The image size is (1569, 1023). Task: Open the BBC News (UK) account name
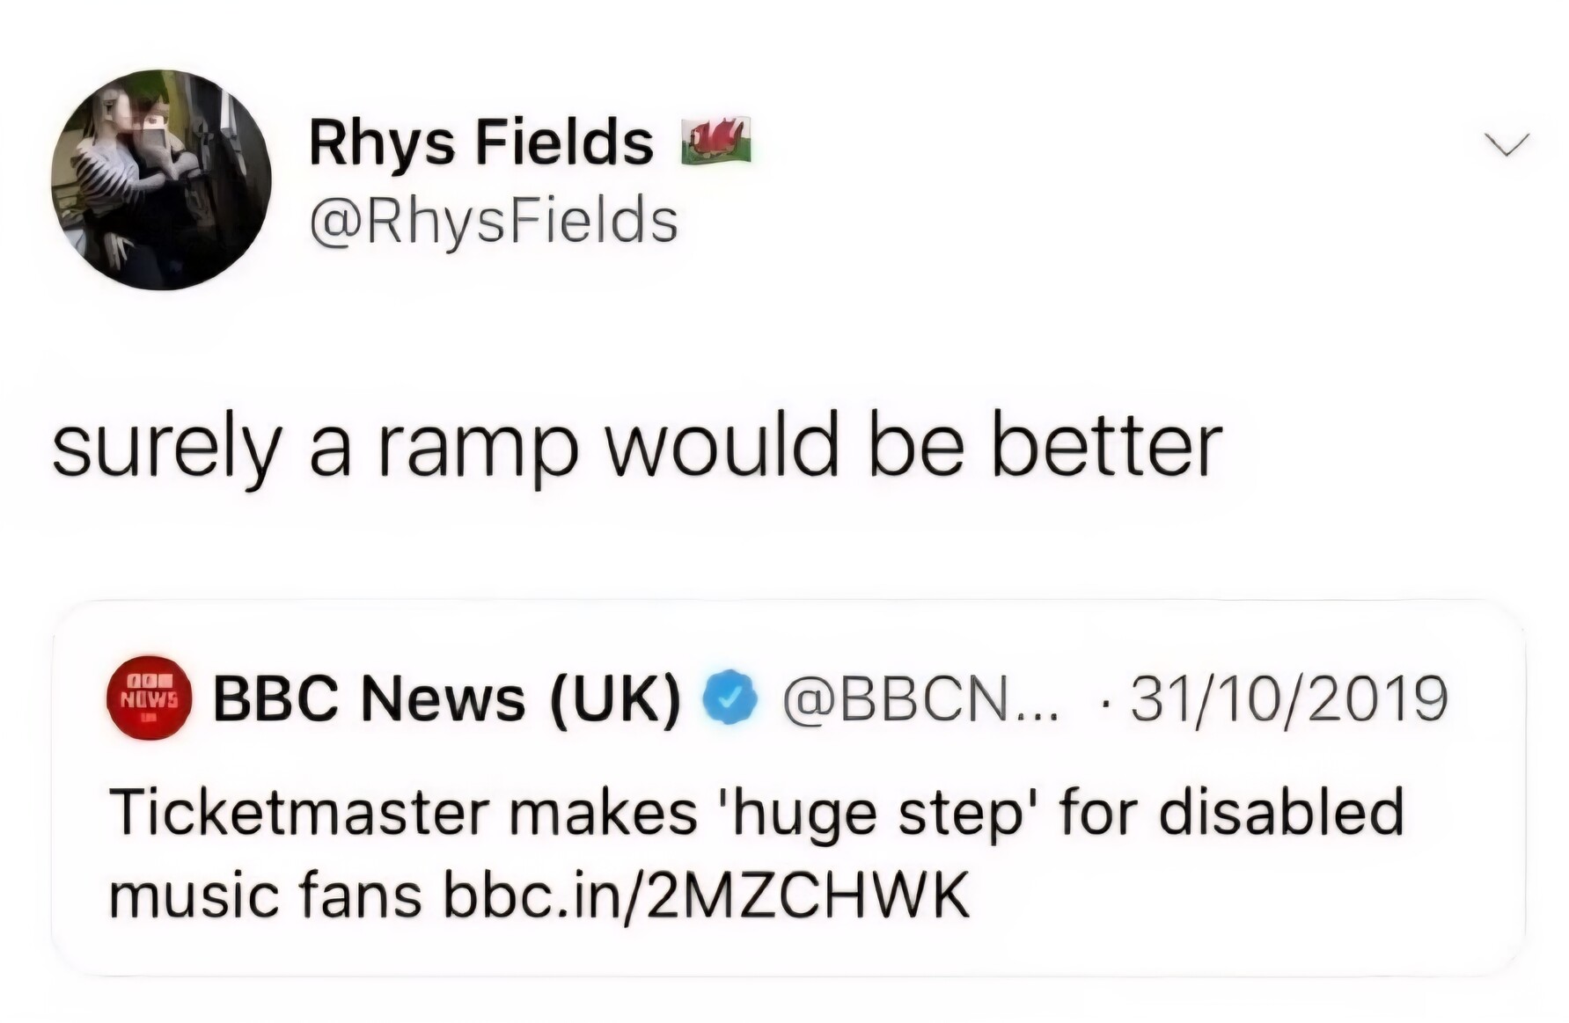[x=447, y=699]
